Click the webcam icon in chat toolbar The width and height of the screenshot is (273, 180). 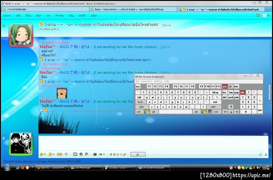[x=101, y=154]
